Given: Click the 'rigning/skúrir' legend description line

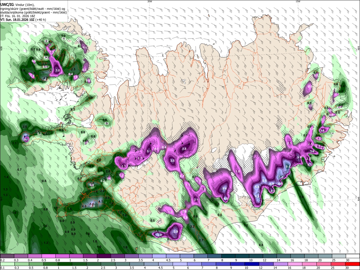Looking at the screenshot, I should [x=33, y=8].
